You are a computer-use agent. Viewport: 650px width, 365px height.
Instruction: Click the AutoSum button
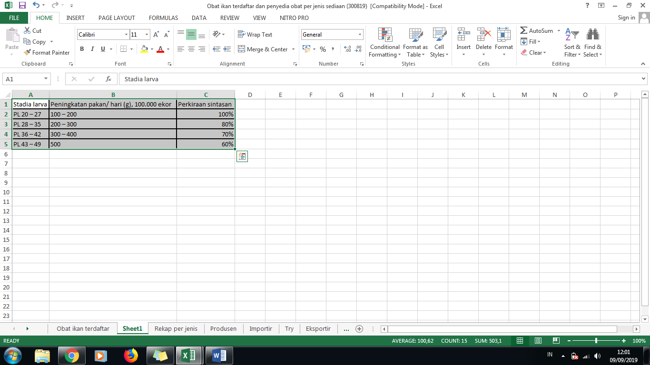point(537,30)
